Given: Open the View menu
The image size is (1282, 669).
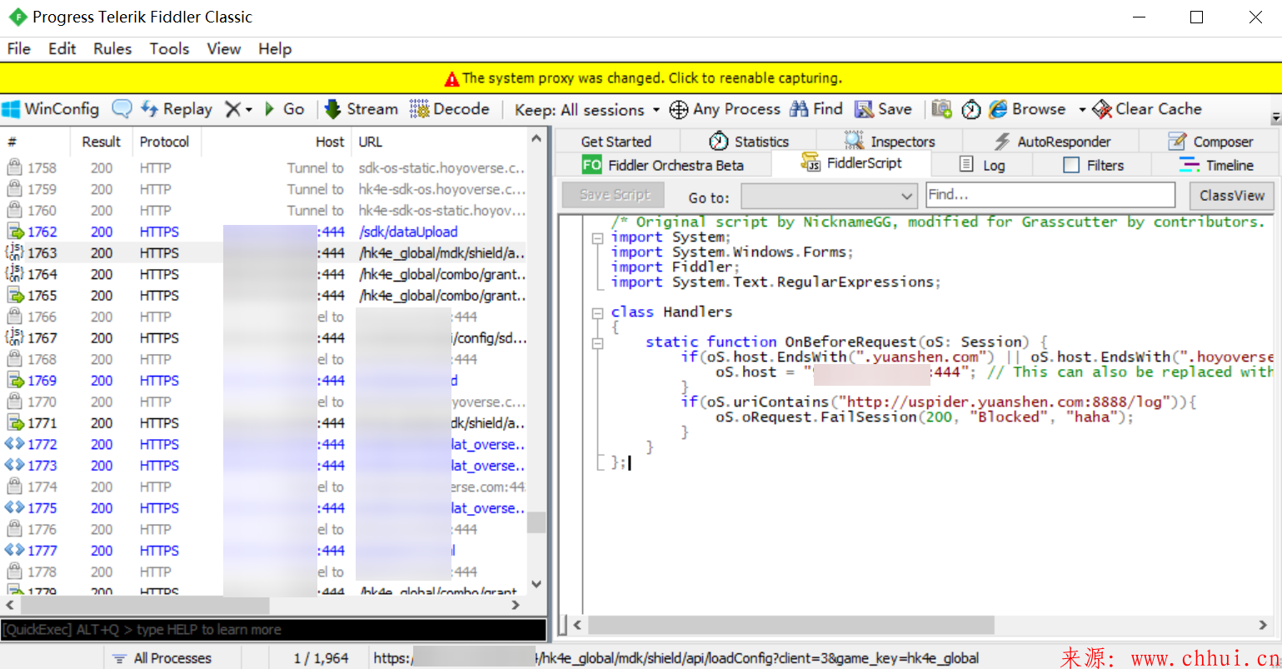Looking at the screenshot, I should coord(224,48).
